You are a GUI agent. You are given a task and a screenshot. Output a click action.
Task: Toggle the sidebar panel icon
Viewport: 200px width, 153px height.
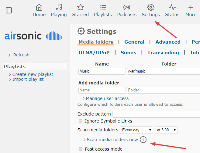9,10
